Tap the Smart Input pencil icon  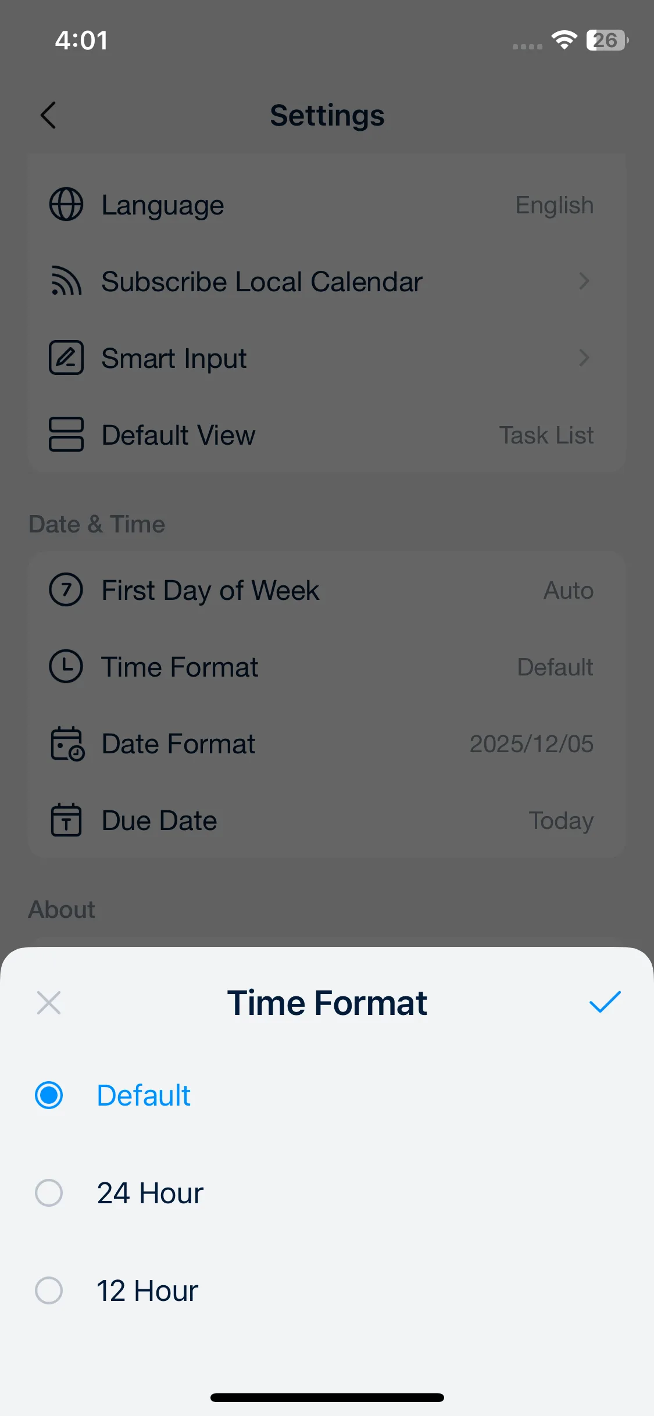(66, 358)
